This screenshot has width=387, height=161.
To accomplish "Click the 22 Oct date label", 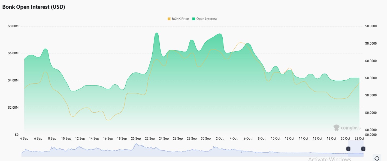I will [359, 138].
